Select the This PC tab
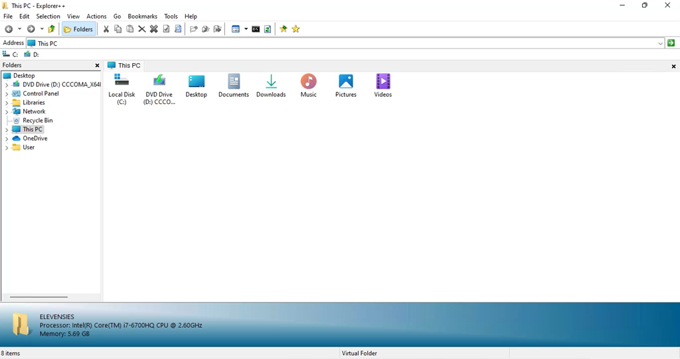The height and width of the screenshot is (359, 680). (x=124, y=66)
